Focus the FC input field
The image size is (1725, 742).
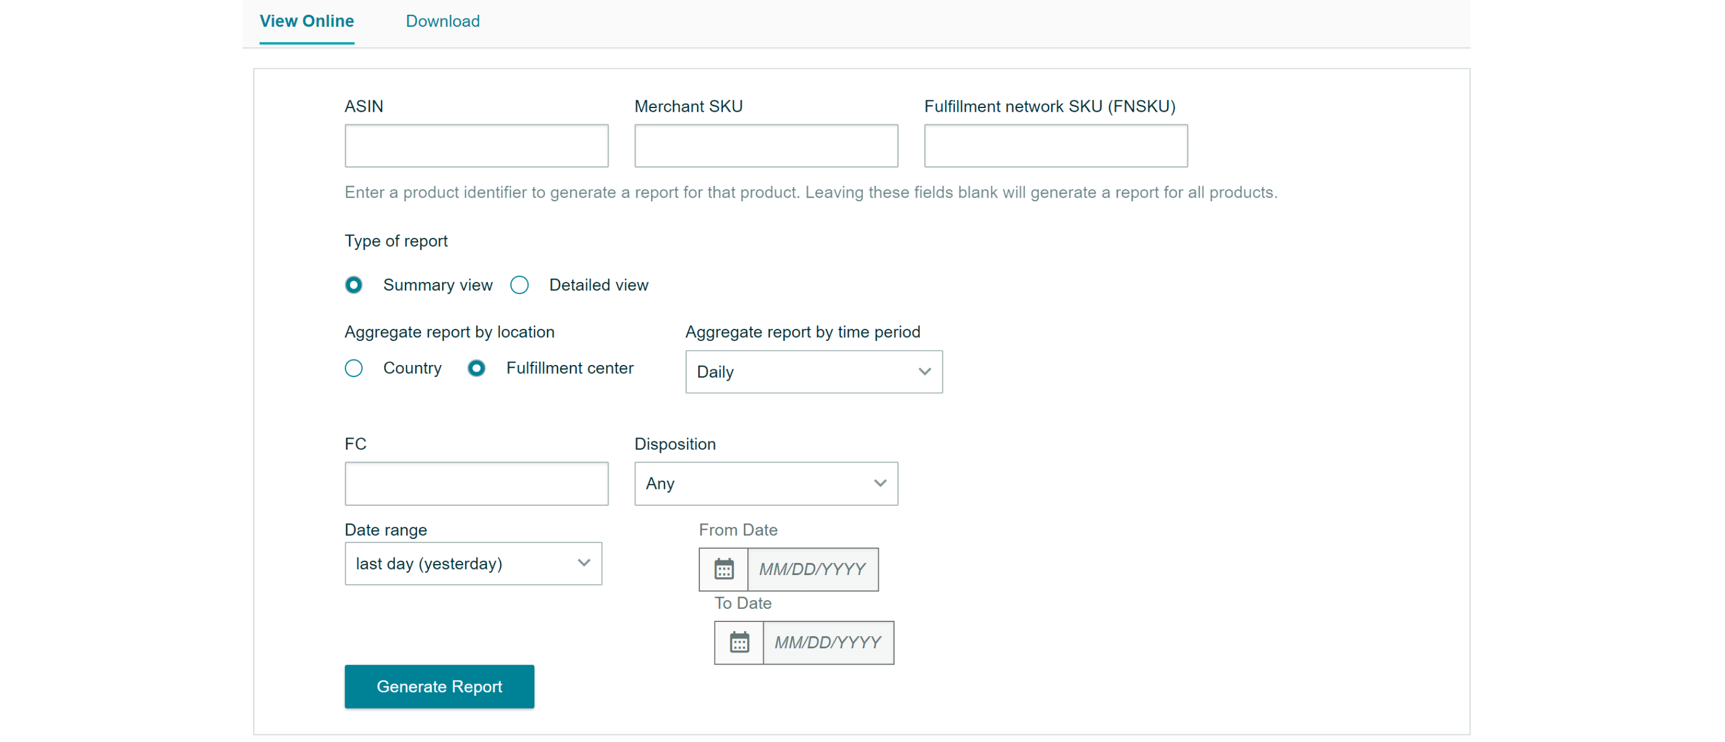[476, 484]
